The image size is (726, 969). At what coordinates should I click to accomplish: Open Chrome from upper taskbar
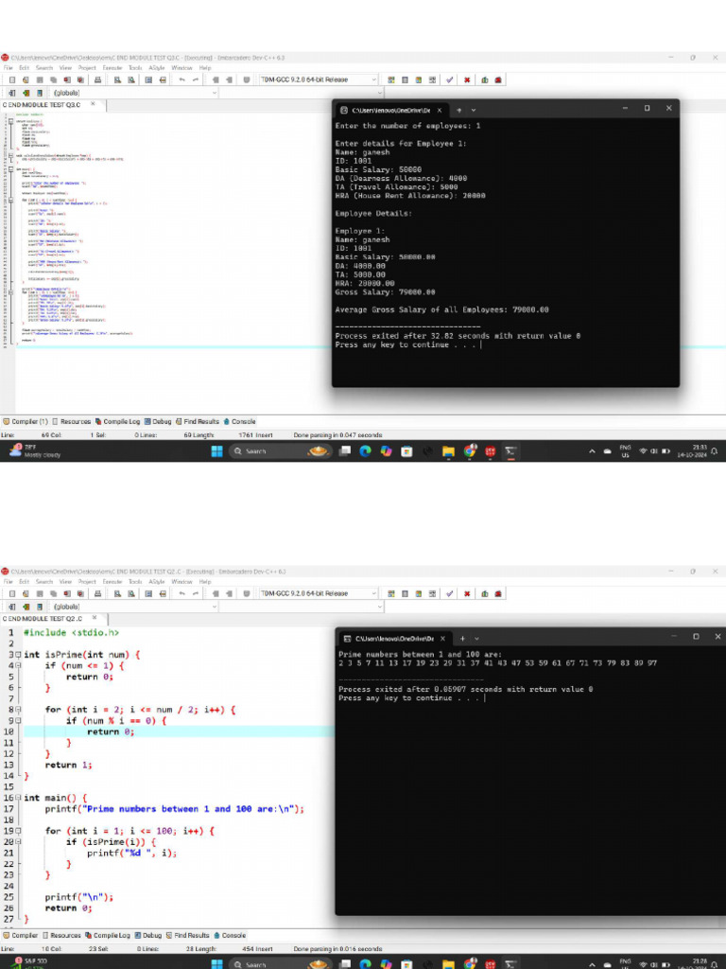[470, 451]
